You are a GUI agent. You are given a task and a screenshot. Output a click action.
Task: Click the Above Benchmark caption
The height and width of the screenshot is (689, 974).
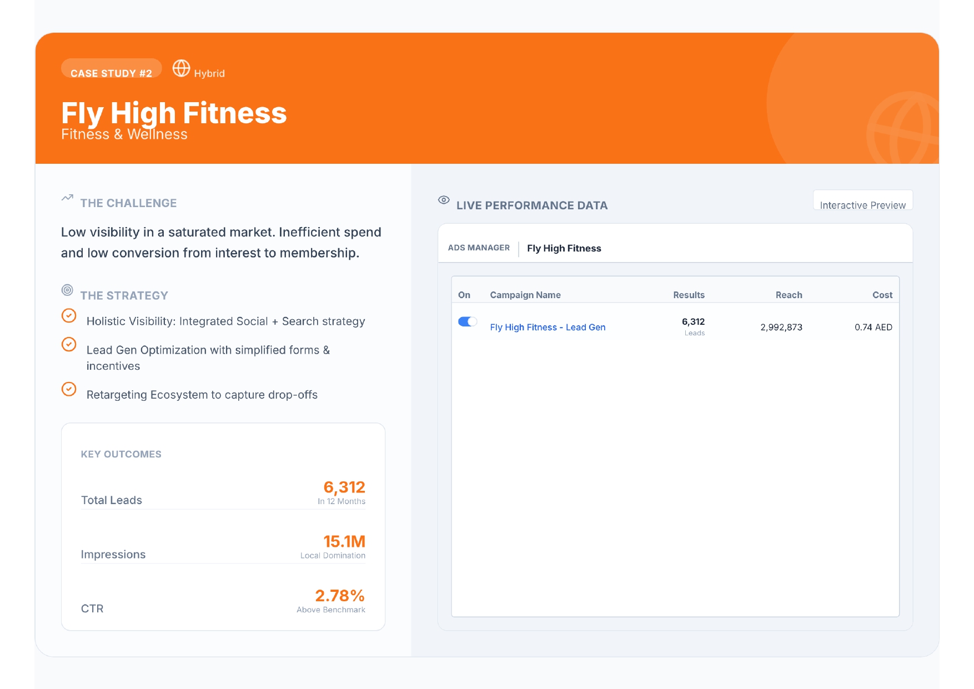tap(331, 610)
